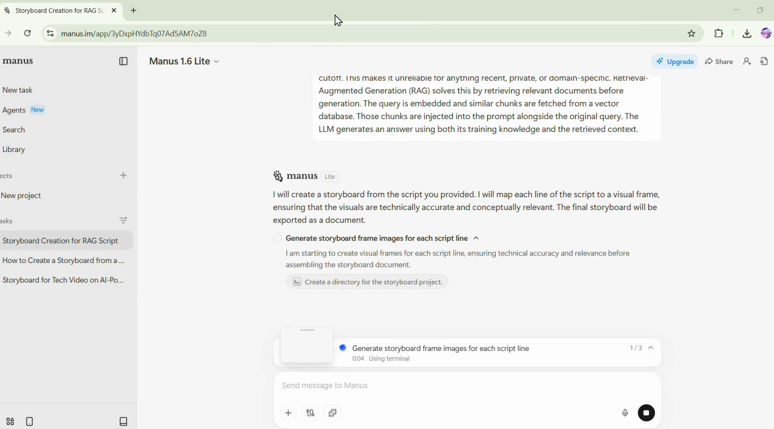Activate microphone voice input
The width and height of the screenshot is (774, 429).
[625, 413]
